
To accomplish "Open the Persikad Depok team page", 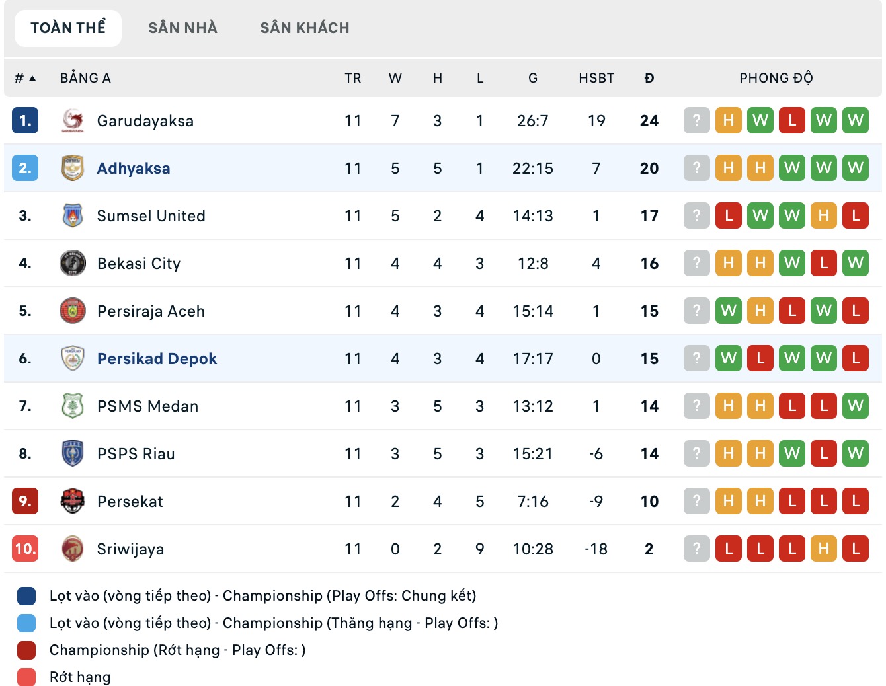I will tap(157, 358).
